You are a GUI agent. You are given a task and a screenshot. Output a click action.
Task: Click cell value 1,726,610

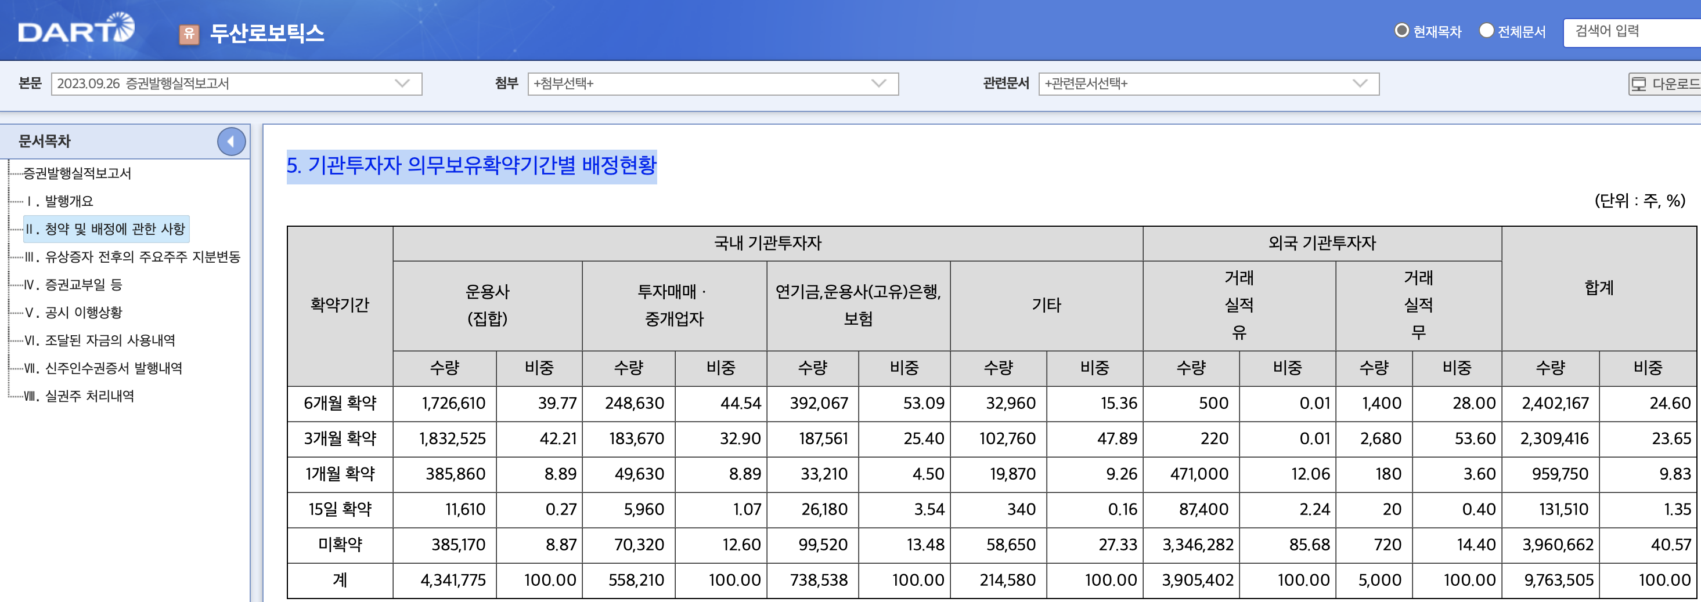point(453,404)
